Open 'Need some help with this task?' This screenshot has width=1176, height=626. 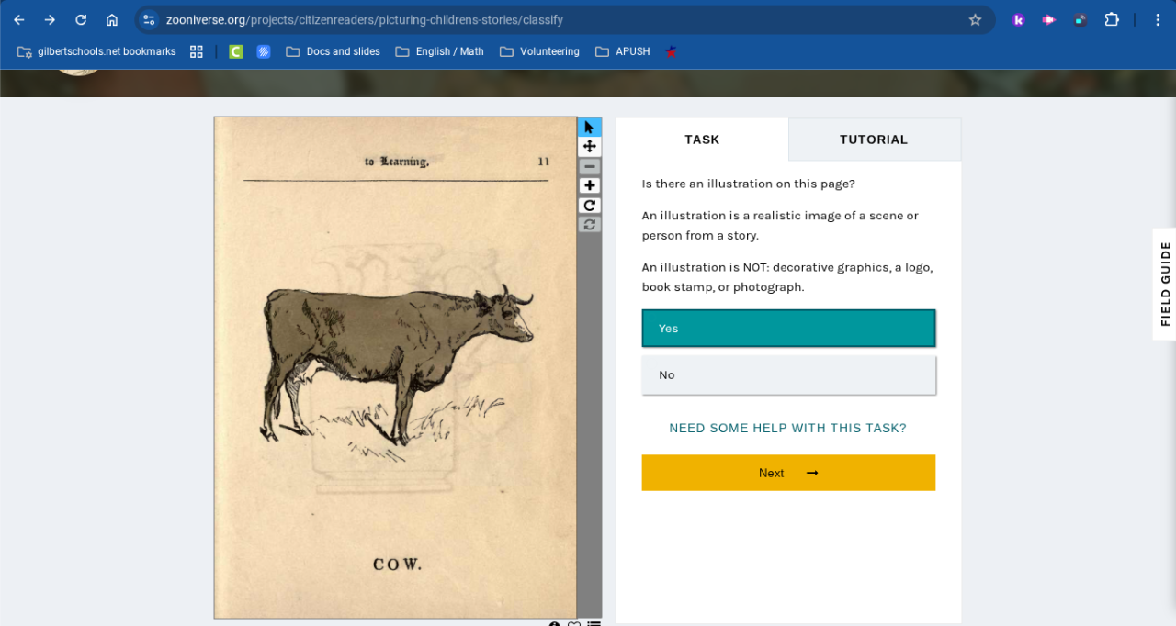(x=787, y=428)
